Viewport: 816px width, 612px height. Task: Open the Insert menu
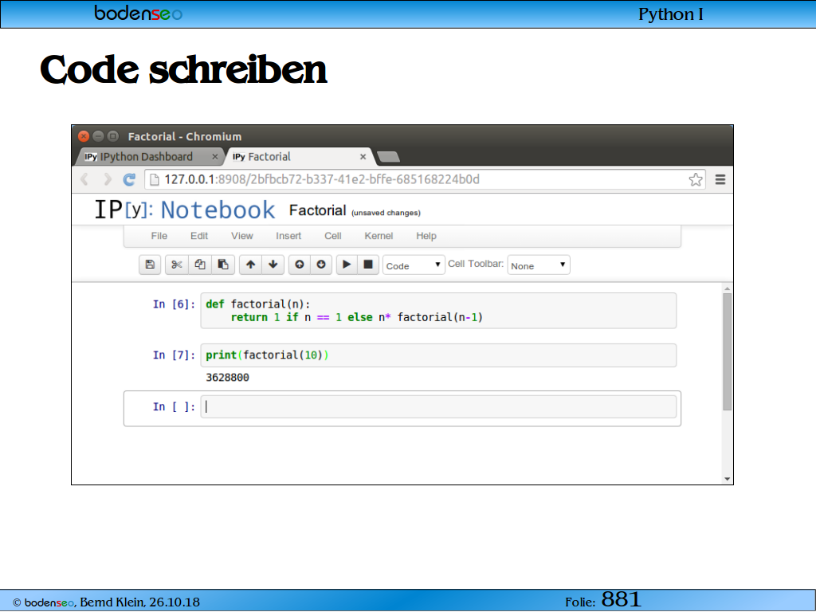[288, 236]
